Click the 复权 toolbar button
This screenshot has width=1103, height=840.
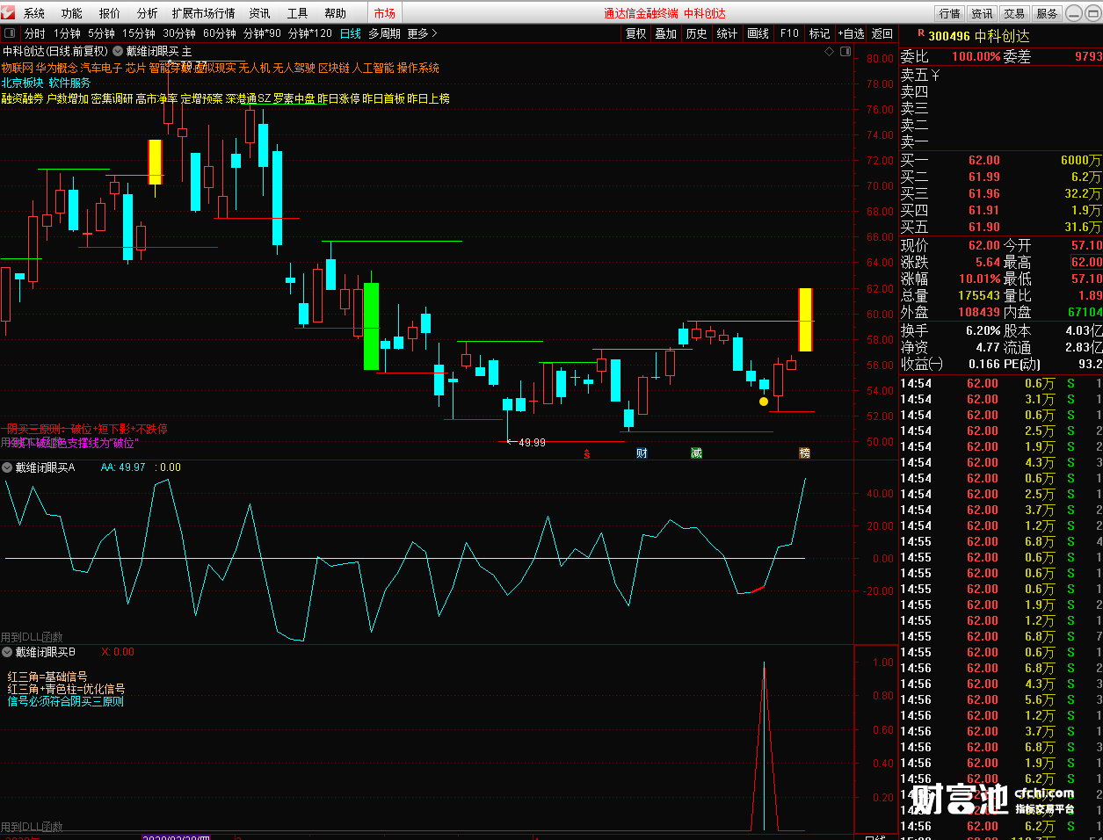click(x=636, y=33)
